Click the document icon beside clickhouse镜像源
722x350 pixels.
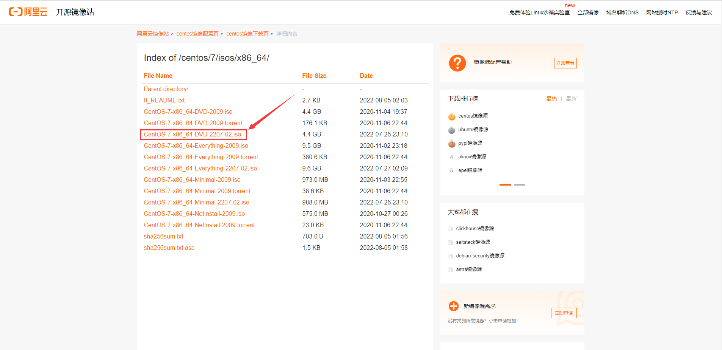point(450,229)
